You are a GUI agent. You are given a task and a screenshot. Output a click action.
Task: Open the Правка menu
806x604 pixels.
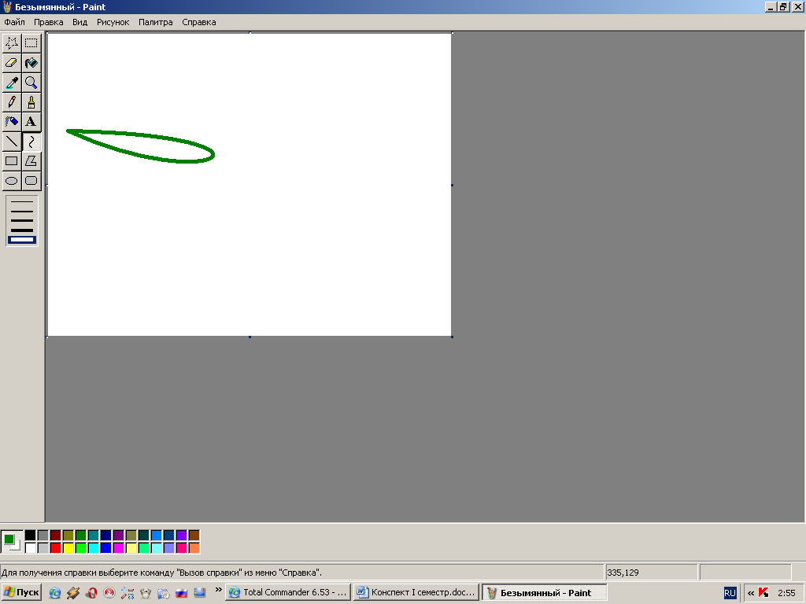tap(48, 22)
